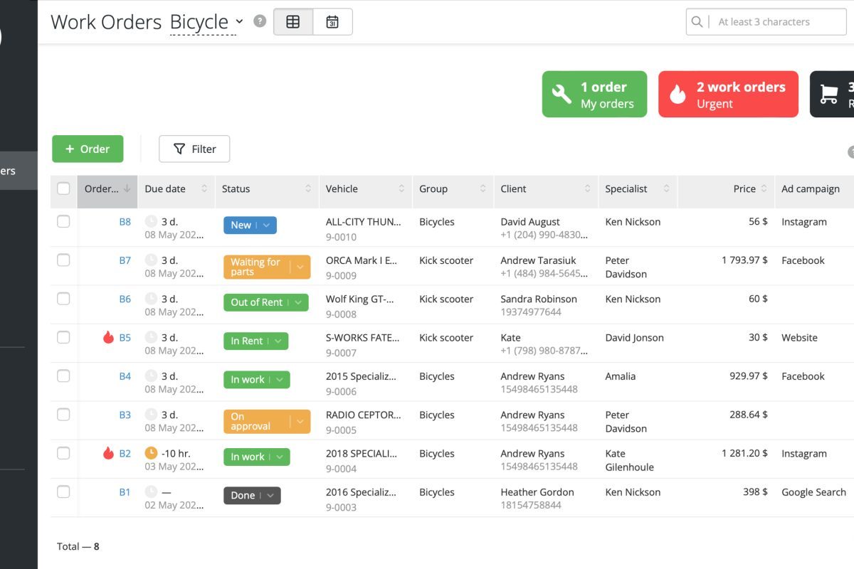This screenshot has width=854, height=569.
Task: Tick the select-all header checkbox
Action: 63,188
